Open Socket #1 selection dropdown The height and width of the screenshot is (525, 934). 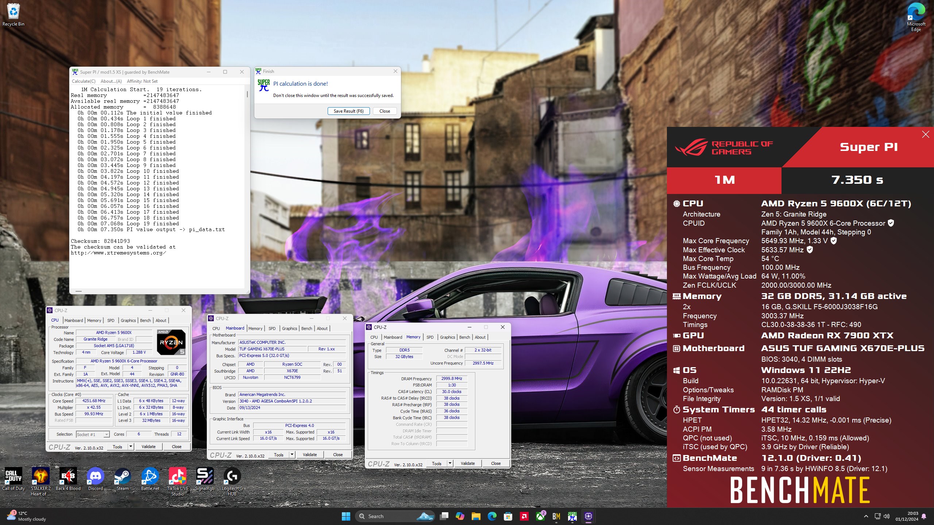click(93, 434)
